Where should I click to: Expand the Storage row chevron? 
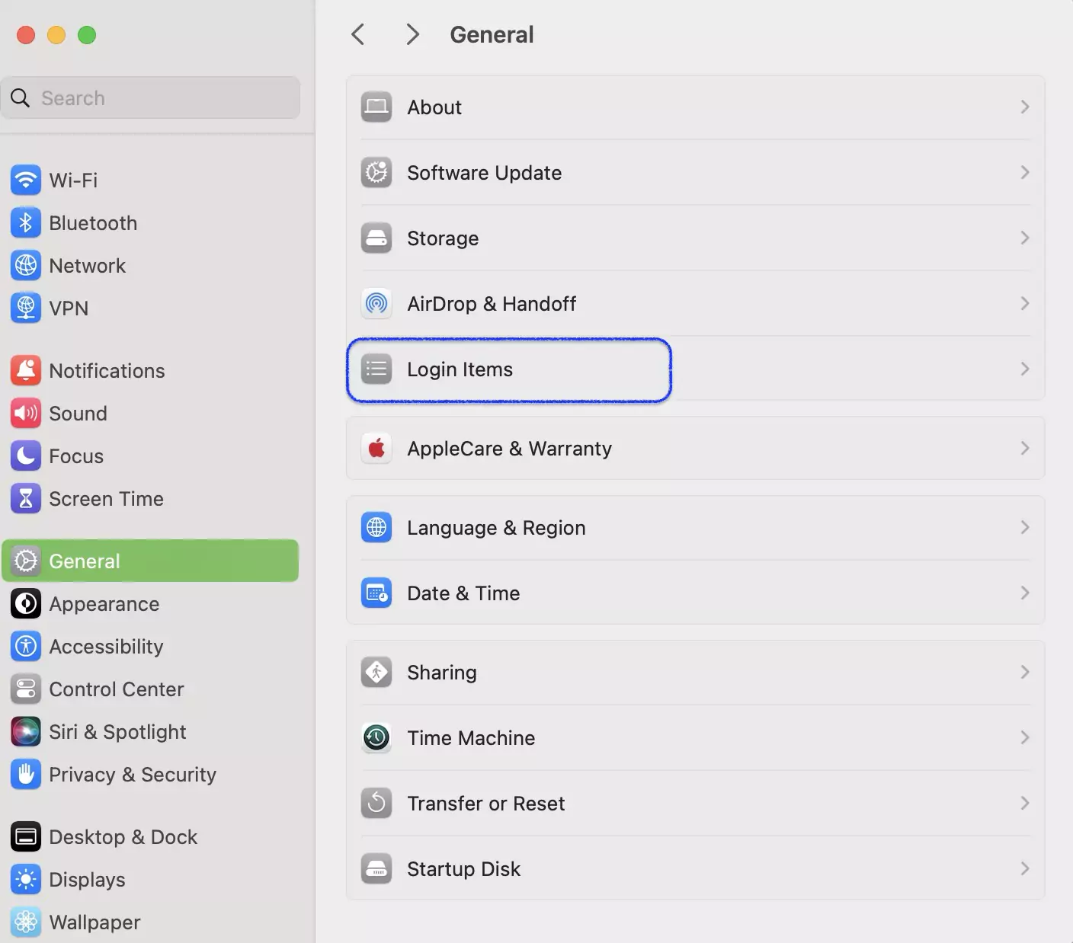(x=1025, y=238)
